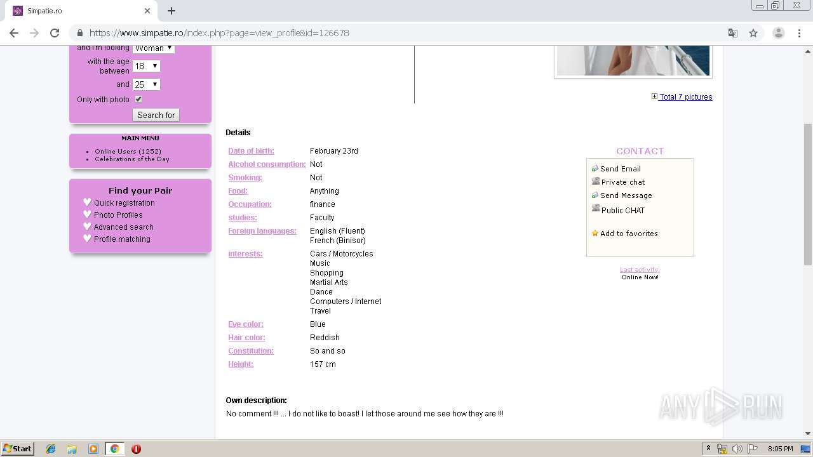Click the Send Message envelope icon

(595, 195)
